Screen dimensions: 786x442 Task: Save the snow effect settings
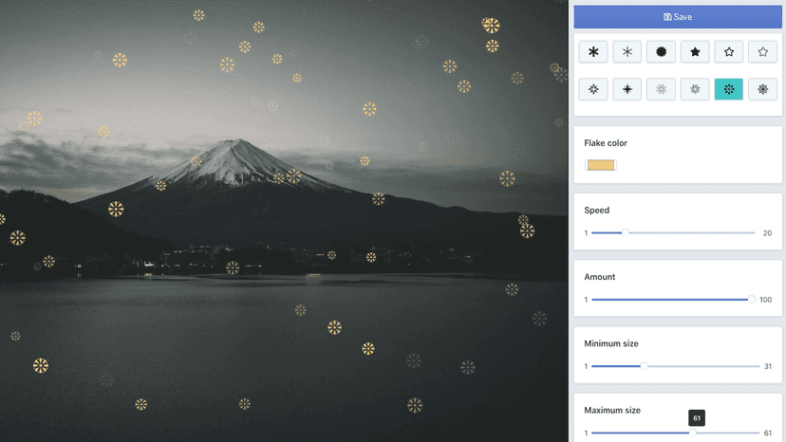tap(678, 16)
